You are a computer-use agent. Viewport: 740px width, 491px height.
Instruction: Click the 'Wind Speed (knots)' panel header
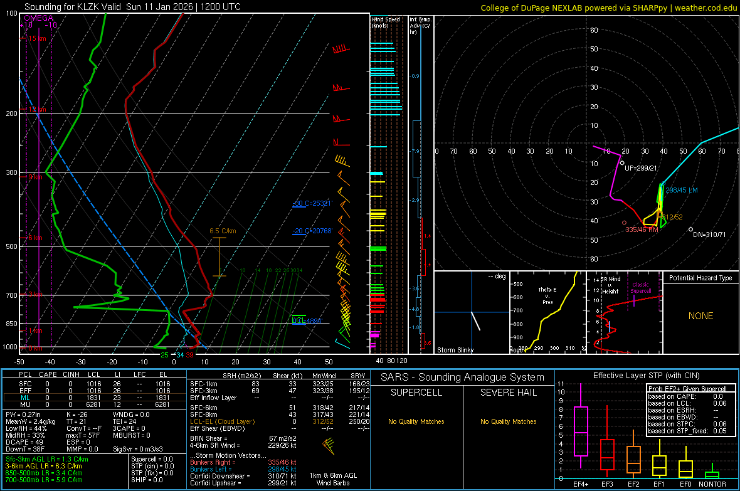click(386, 22)
